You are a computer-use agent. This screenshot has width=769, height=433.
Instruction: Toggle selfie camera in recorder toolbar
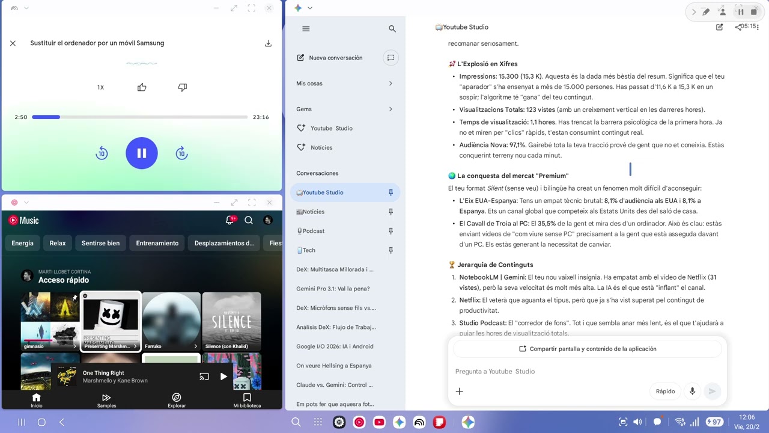(x=722, y=11)
